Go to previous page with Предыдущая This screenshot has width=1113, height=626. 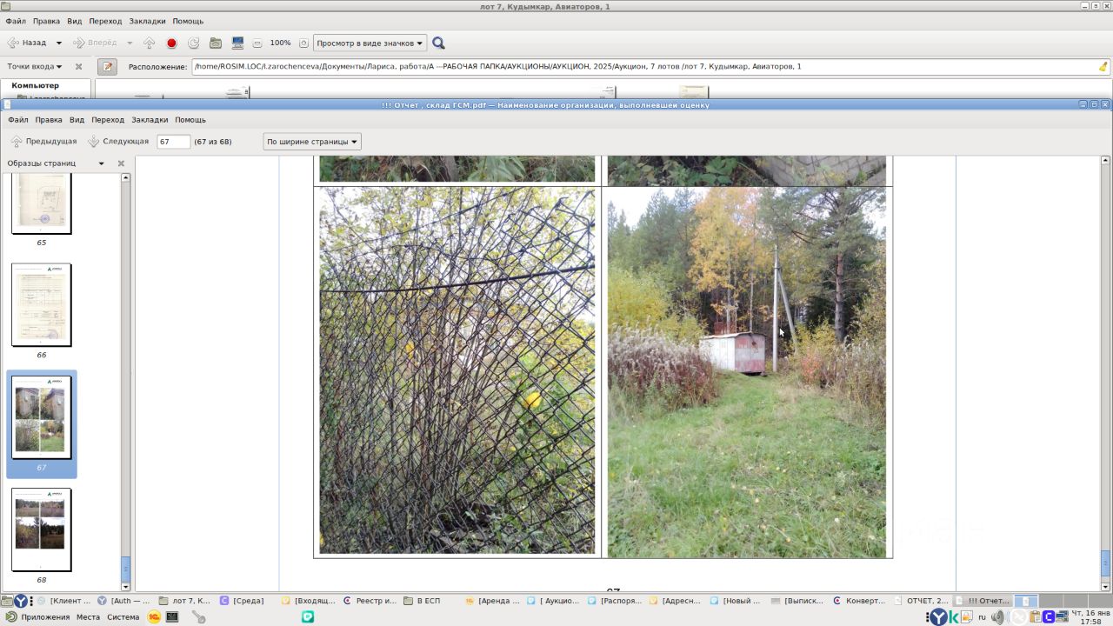(x=43, y=141)
